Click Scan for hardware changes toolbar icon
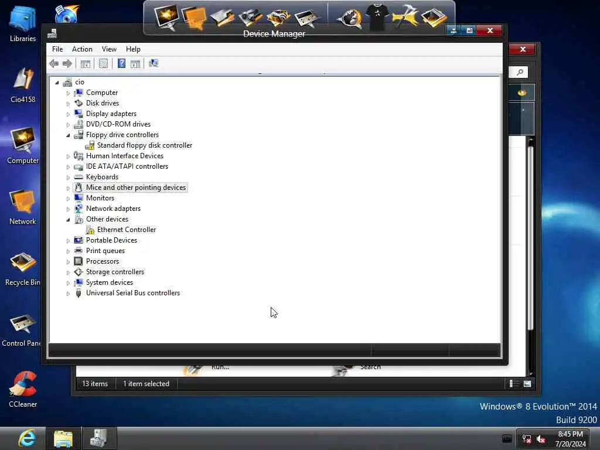 click(154, 63)
